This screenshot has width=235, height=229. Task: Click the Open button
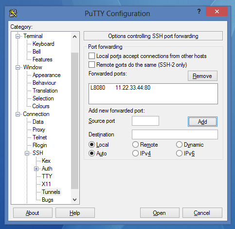(160, 213)
